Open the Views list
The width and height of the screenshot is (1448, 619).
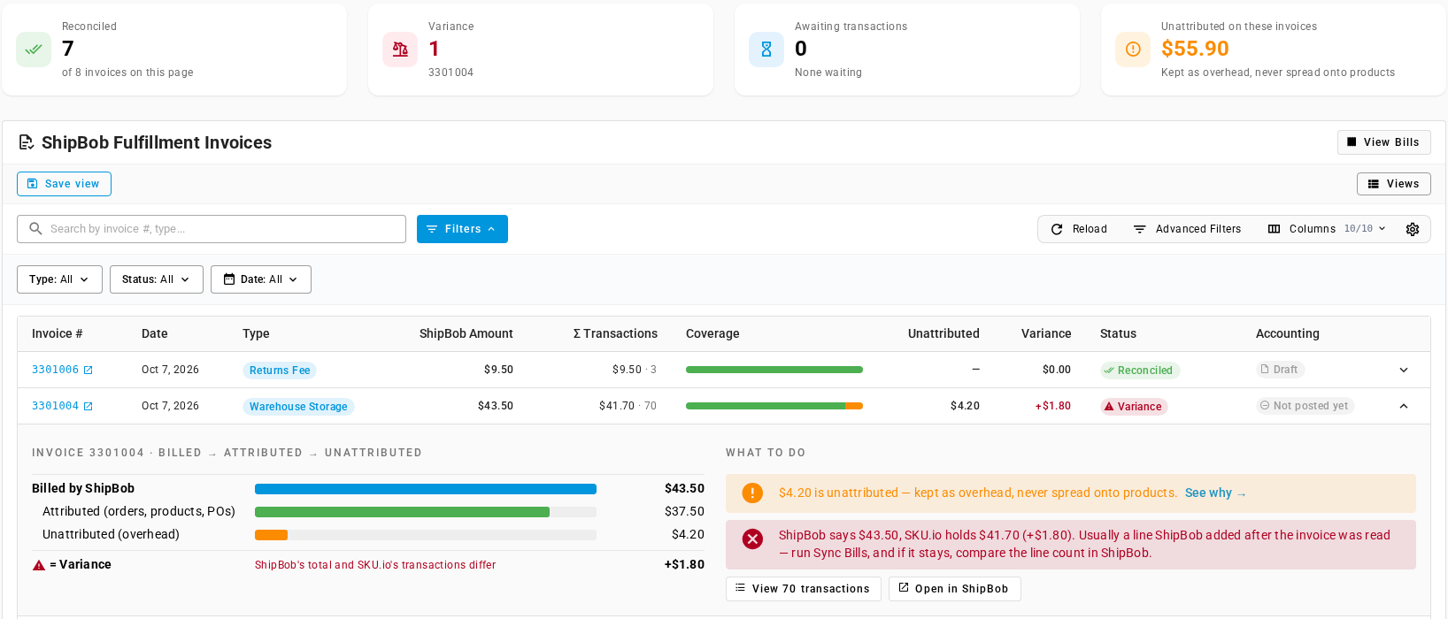(x=1393, y=184)
